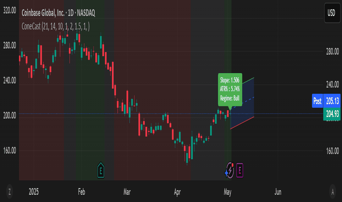This screenshot has width=342, height=202.
Task: Click the 160.00 label on right price scale
Action: coord(332,151)
